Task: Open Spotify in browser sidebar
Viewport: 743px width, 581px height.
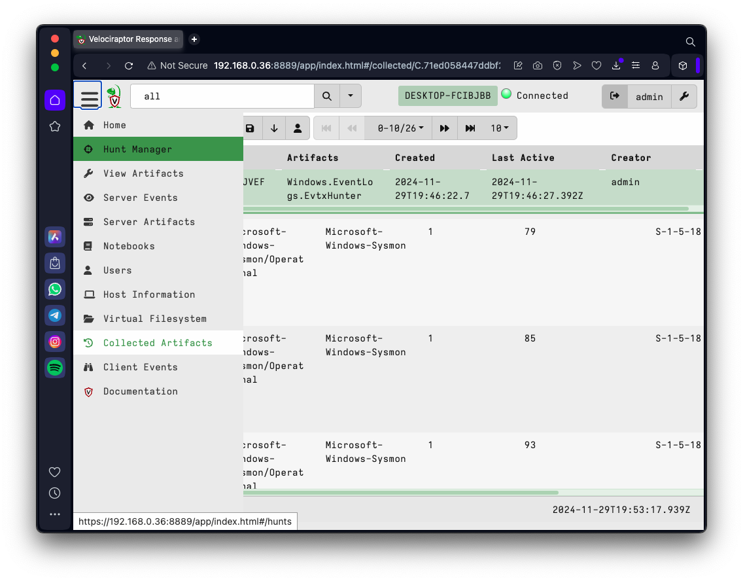Action: pyautogui.click(x=55, y=367)
